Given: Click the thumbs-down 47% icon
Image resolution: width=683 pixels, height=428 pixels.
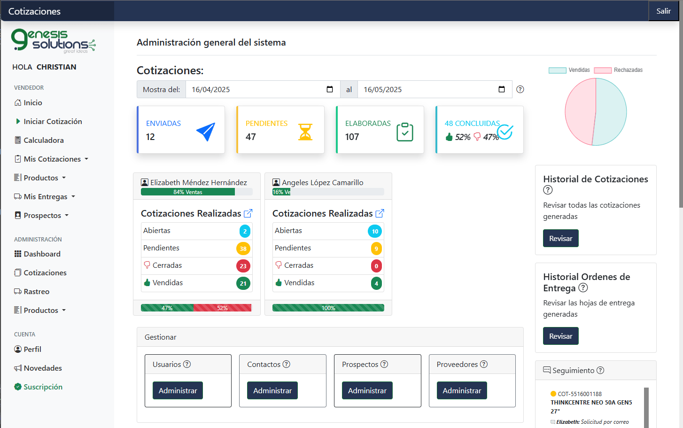Looking at the screenshot, I should coord(477,137).
